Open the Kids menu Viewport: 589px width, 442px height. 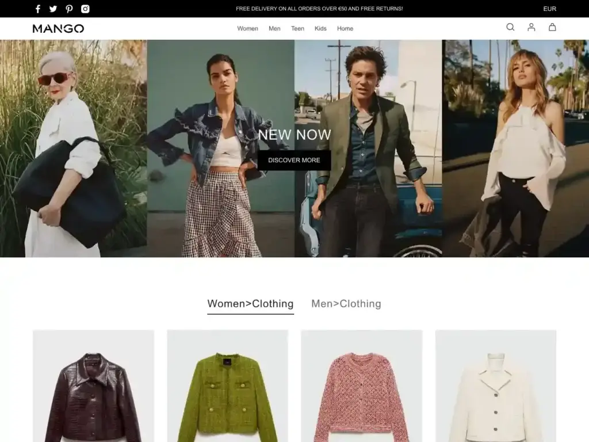click(x=320, y=28)
